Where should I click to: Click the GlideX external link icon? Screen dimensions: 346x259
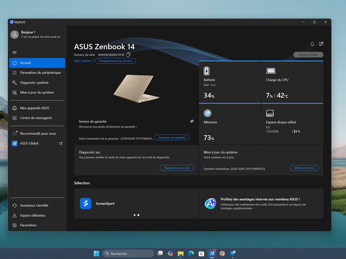(x=61, y=143)
